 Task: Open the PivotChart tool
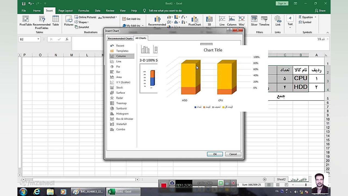194,20
